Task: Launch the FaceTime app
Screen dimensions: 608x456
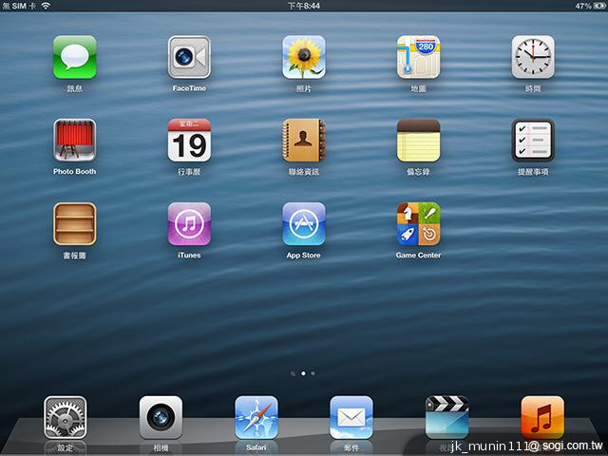Action: pos(189,57)
